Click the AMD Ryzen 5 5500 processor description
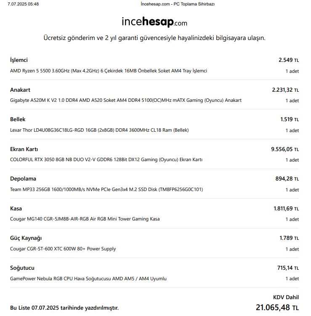The width and height of the screenshot is (311, 316). pyautogui.click(x=109, y=71)
